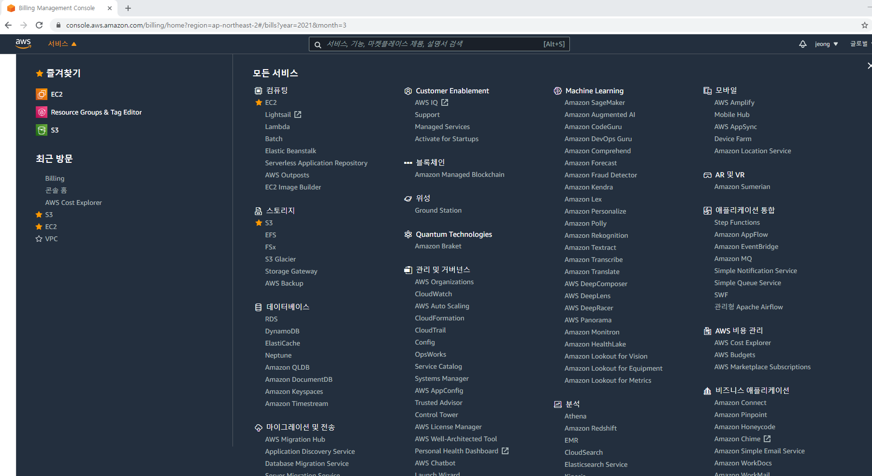872x476 pixels.
Task: Open a new browser tab
Action: coord(128,8)
